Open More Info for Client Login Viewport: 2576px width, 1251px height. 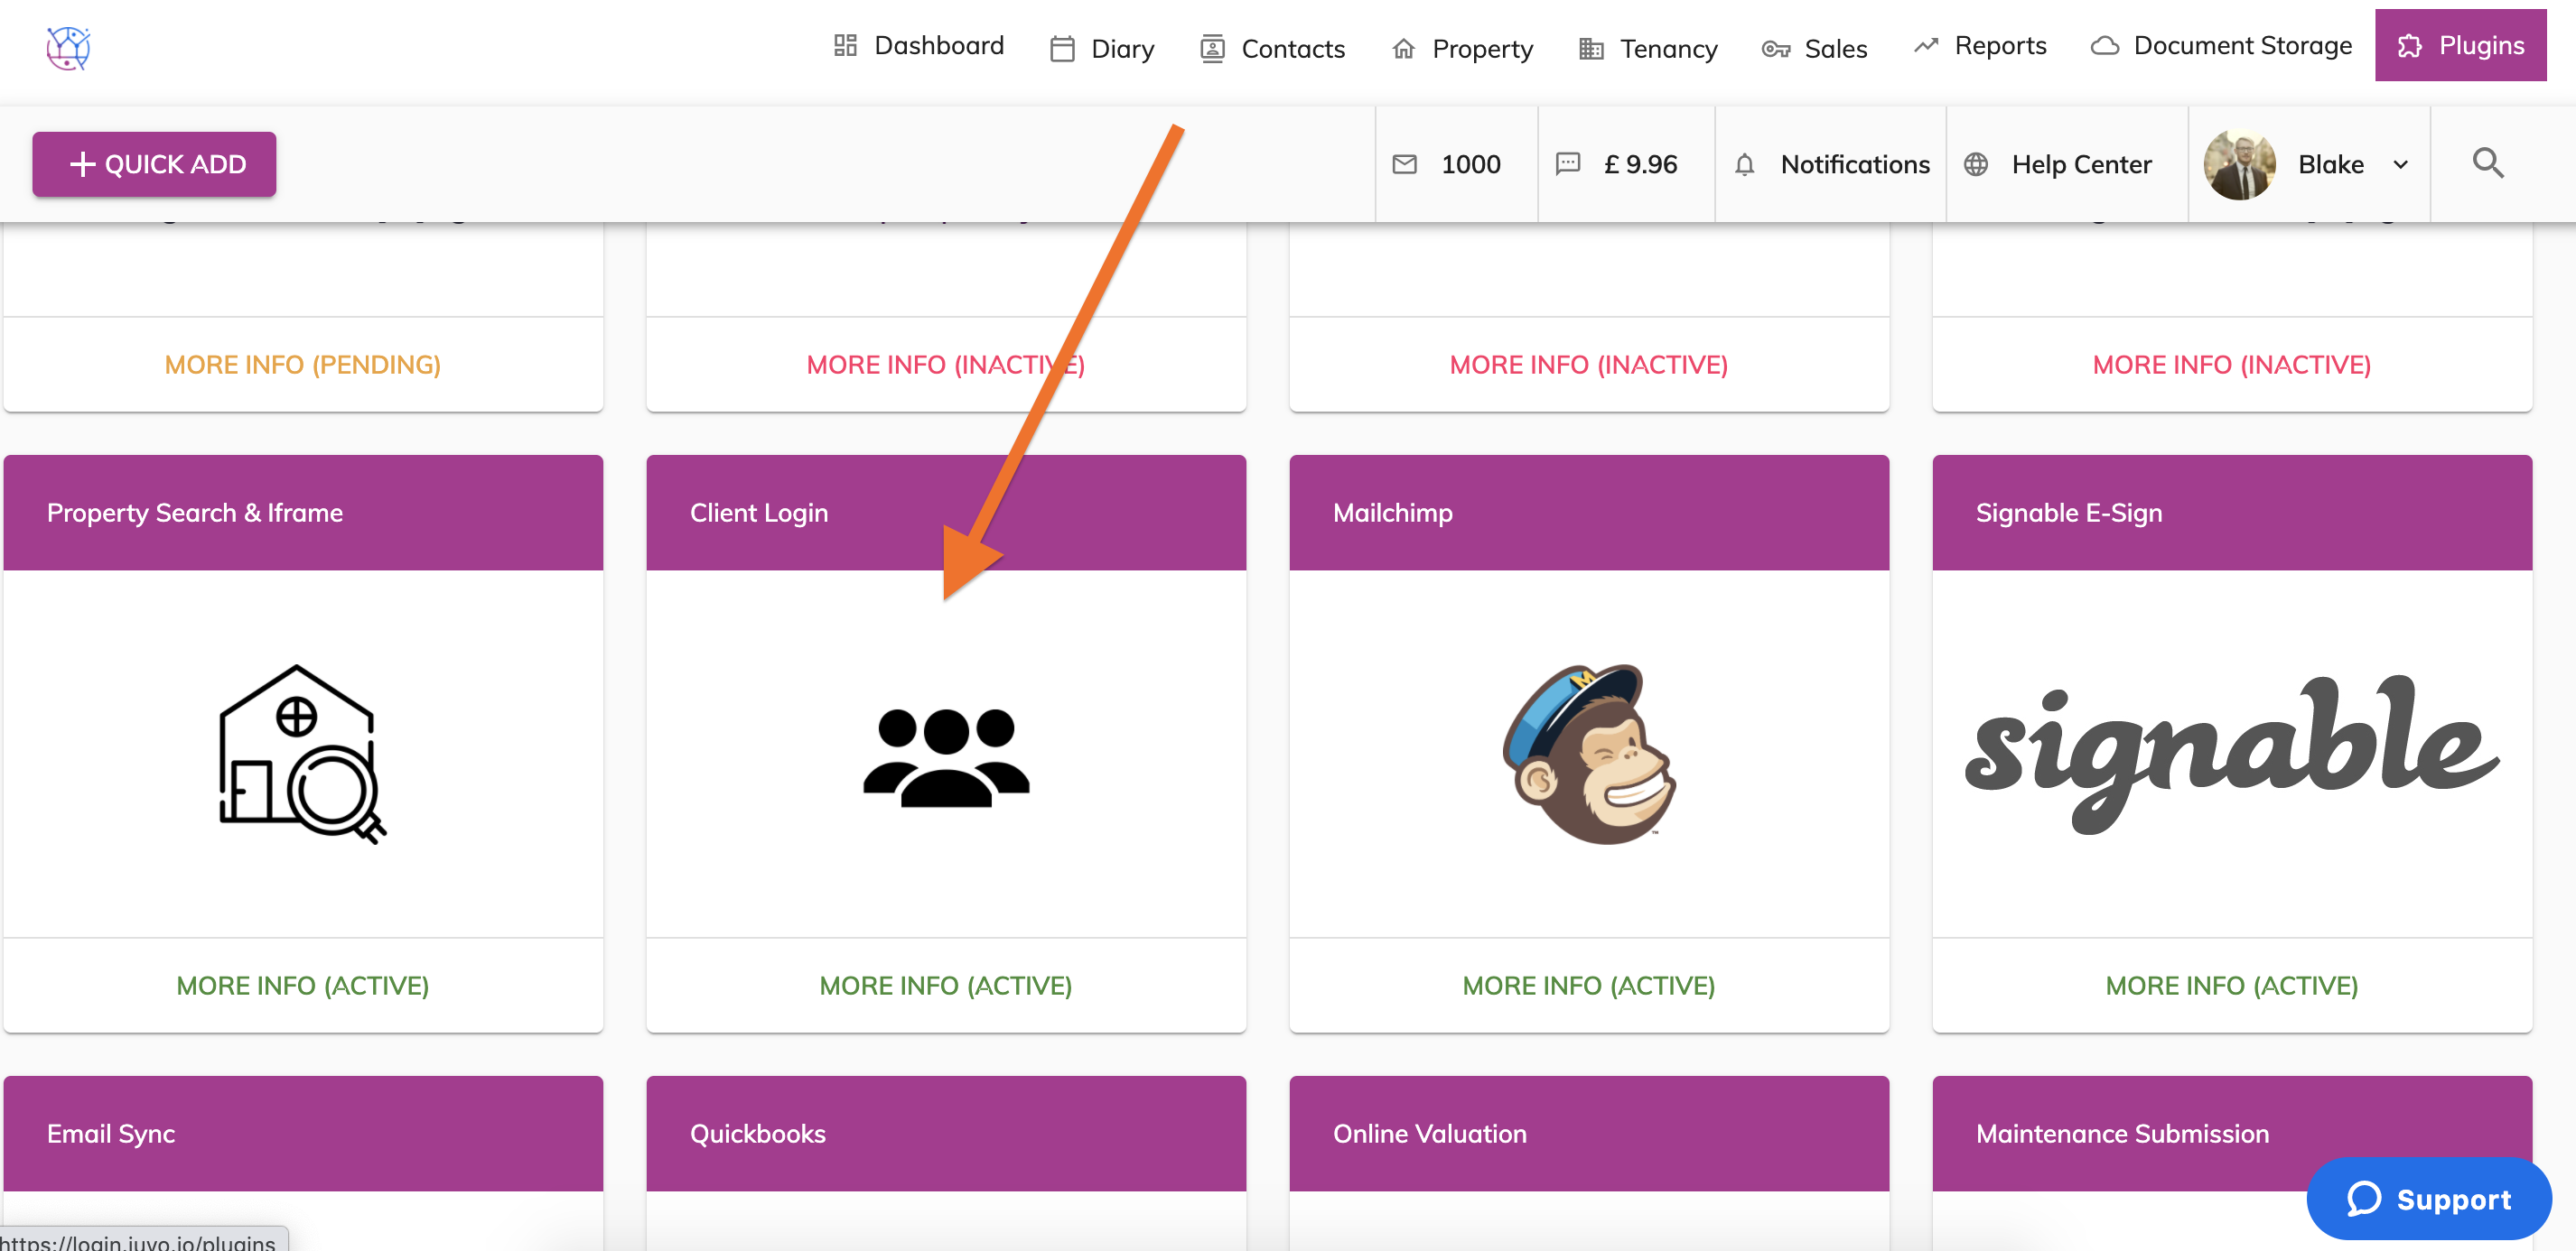(x=945, y=986)
